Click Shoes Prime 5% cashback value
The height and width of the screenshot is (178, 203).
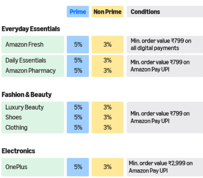(x=78, y=117)
